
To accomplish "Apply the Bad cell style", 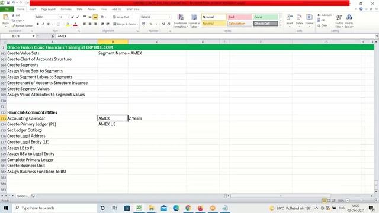I will [x=240, y=17].
